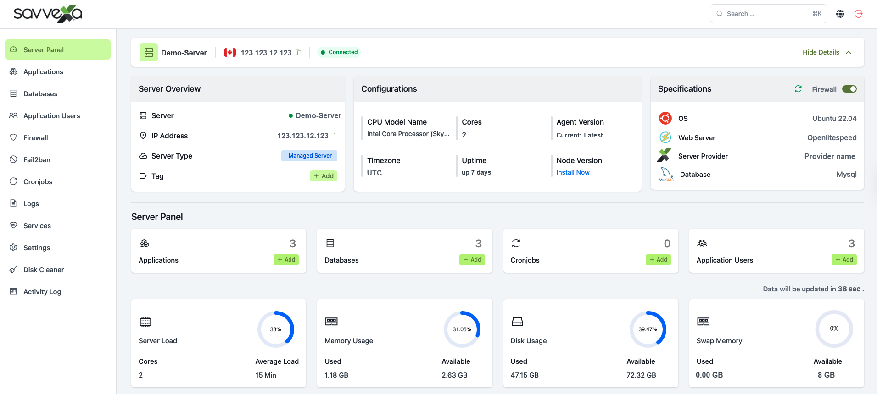Viewport: 877px width, 394px height.
Task: Click the Specifications refresh icon
Action: [798, 89]
